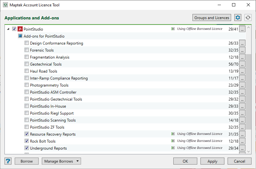256x169 pixels.
Task: Disable the Rock Bolt Tools checkbox
Action: coord(26,141)
